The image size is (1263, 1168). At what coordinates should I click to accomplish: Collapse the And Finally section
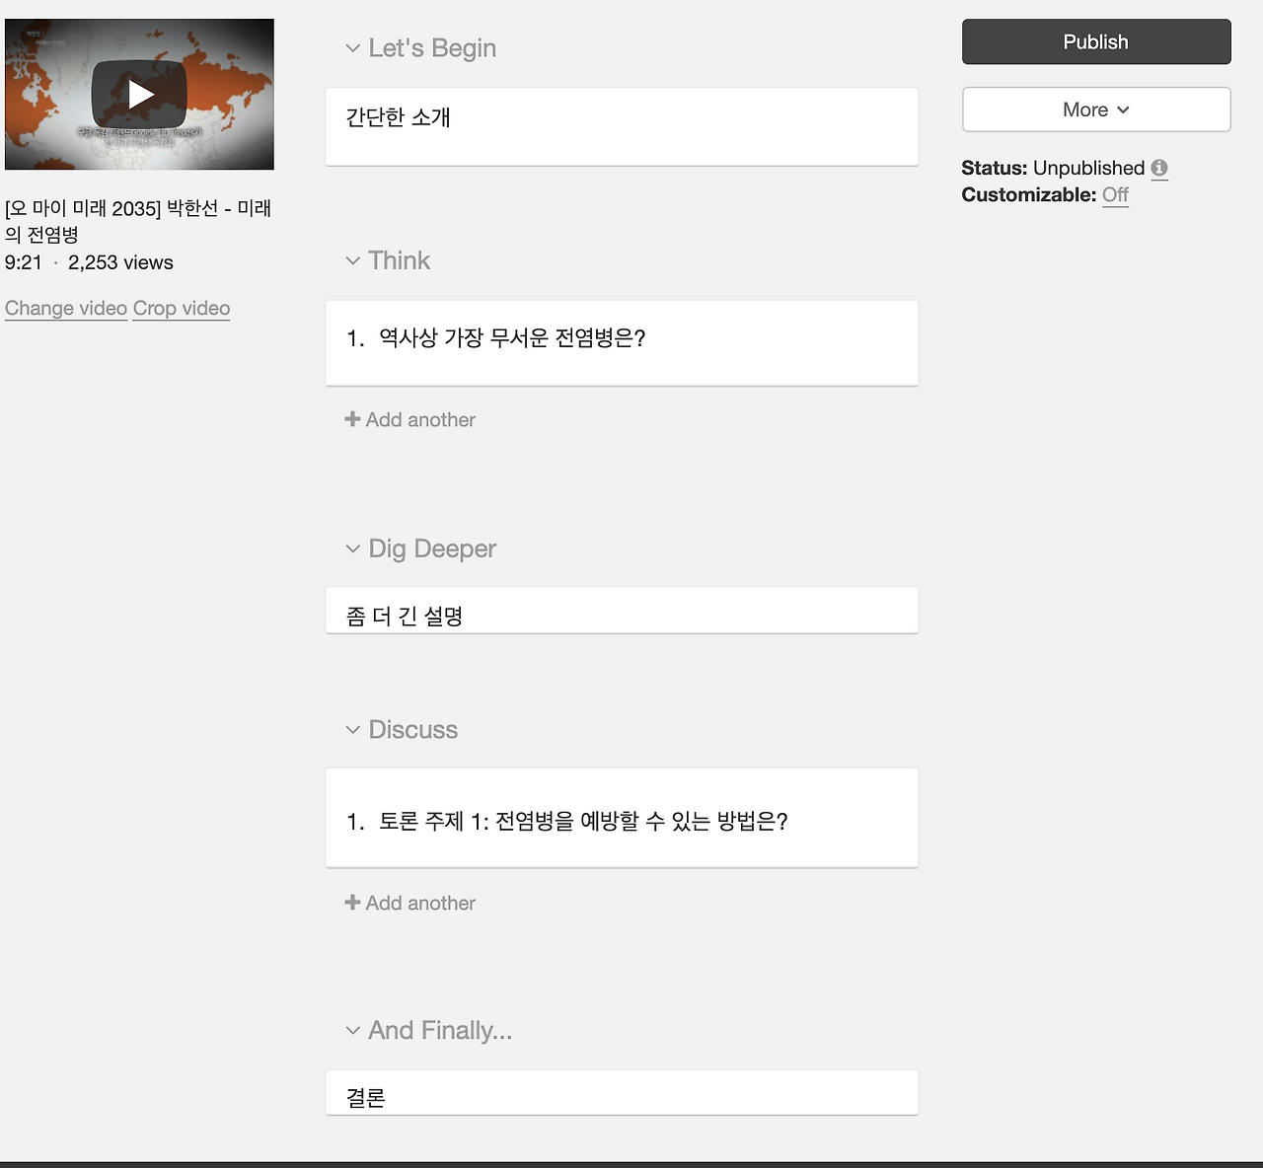tap(353, 1030)
